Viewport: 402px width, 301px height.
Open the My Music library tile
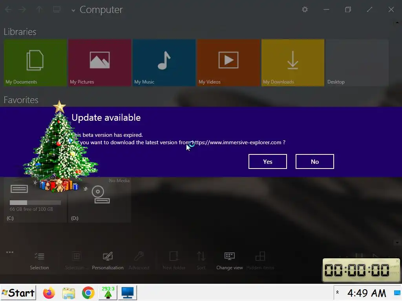click(164, 63)
